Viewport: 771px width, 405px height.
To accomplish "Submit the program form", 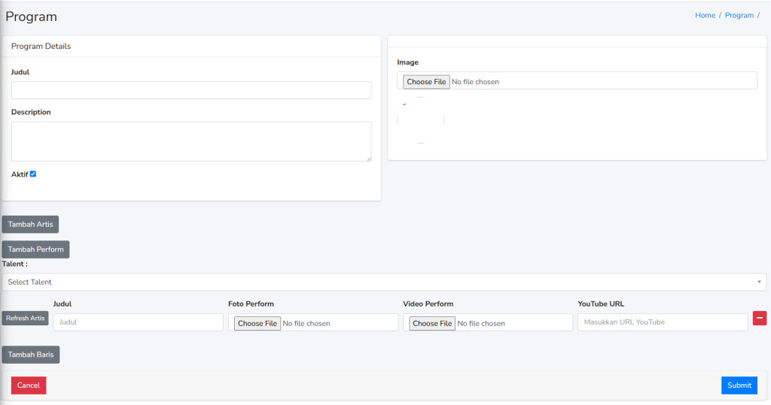I will tap(739, 385).
